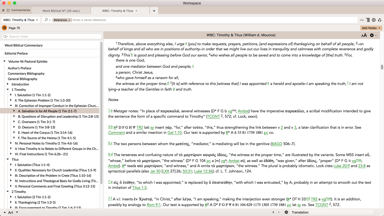The height and width of the screenshot is (216, 384).
Task: Select C. Overseers (1 Tim 3:1-7)
Action: click(x=37, y=122)
